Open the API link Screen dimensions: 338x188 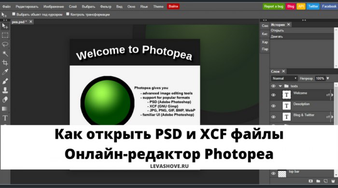click(301, 6)
